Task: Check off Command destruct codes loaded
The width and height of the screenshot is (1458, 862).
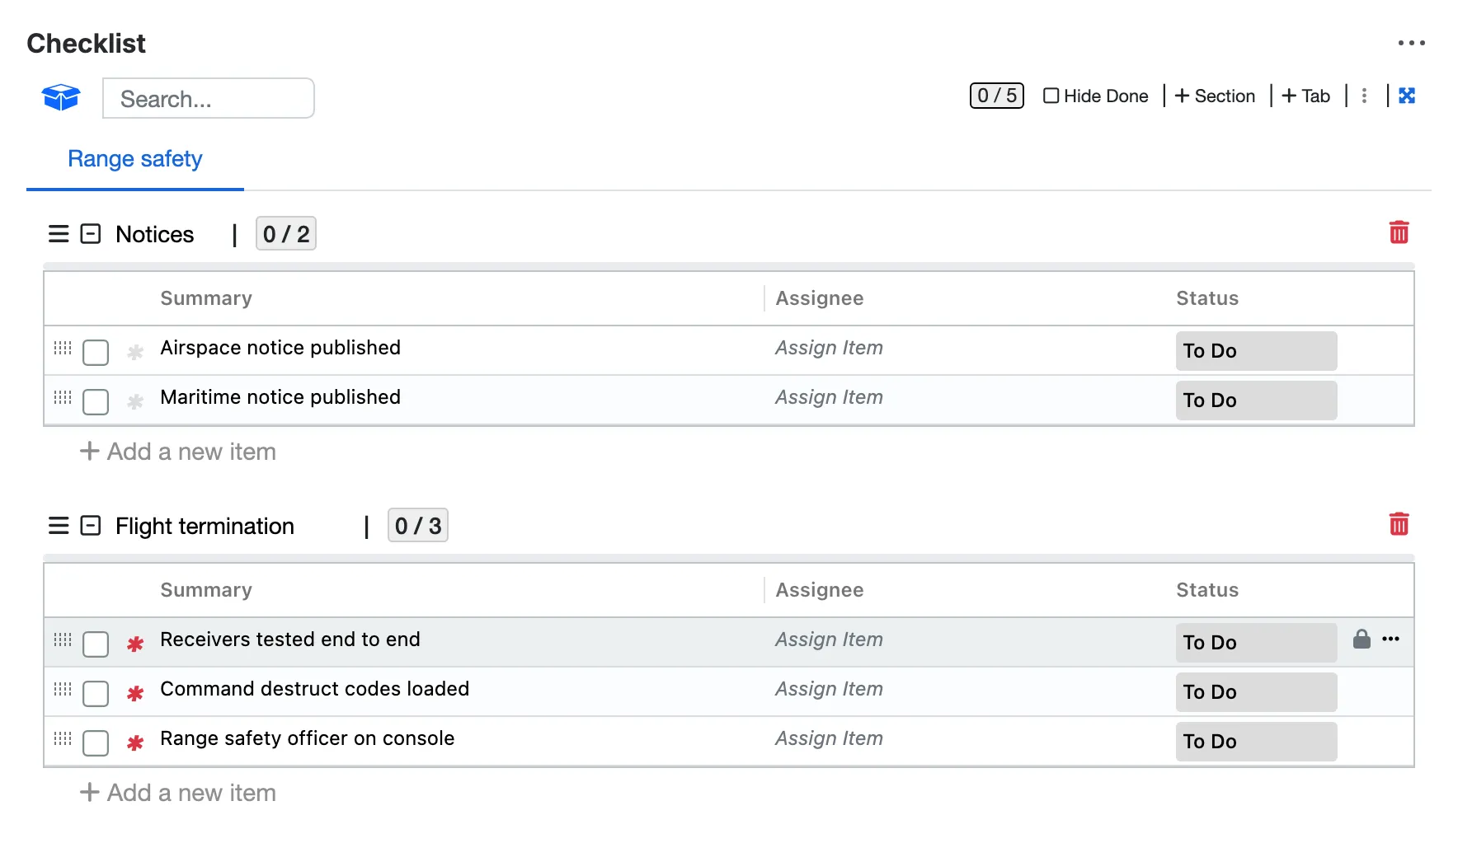Action: coord(96,694)
